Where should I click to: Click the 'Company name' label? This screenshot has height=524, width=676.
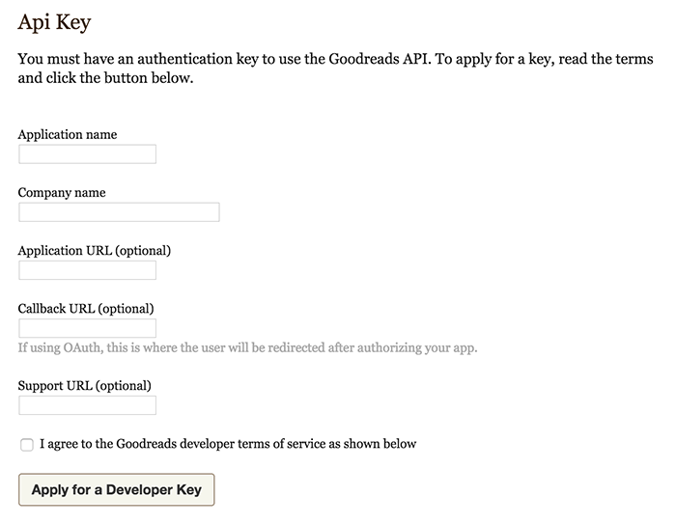(x=62, y=193)
